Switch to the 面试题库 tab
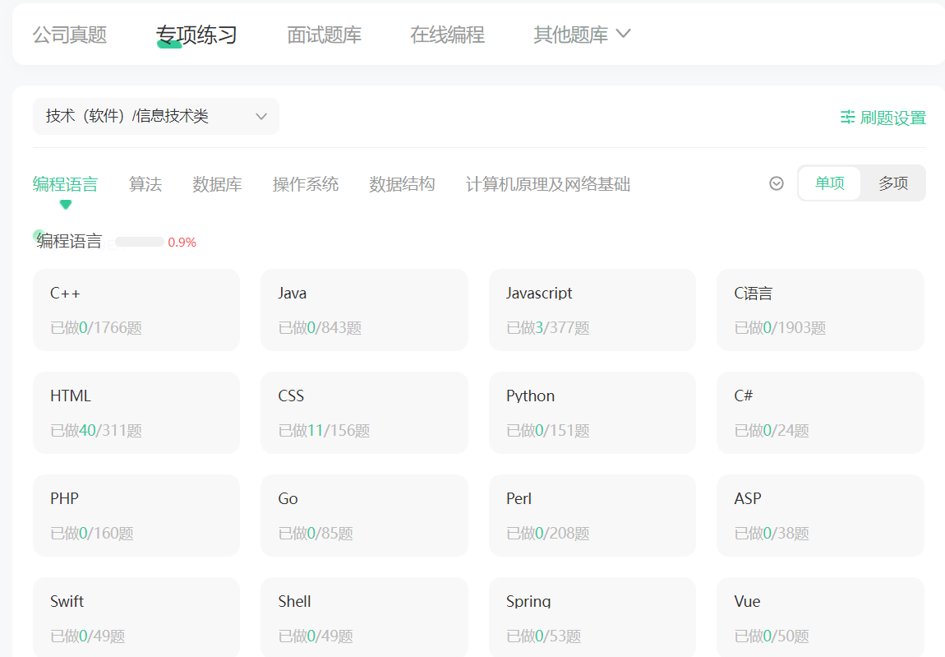 [325, 35]
